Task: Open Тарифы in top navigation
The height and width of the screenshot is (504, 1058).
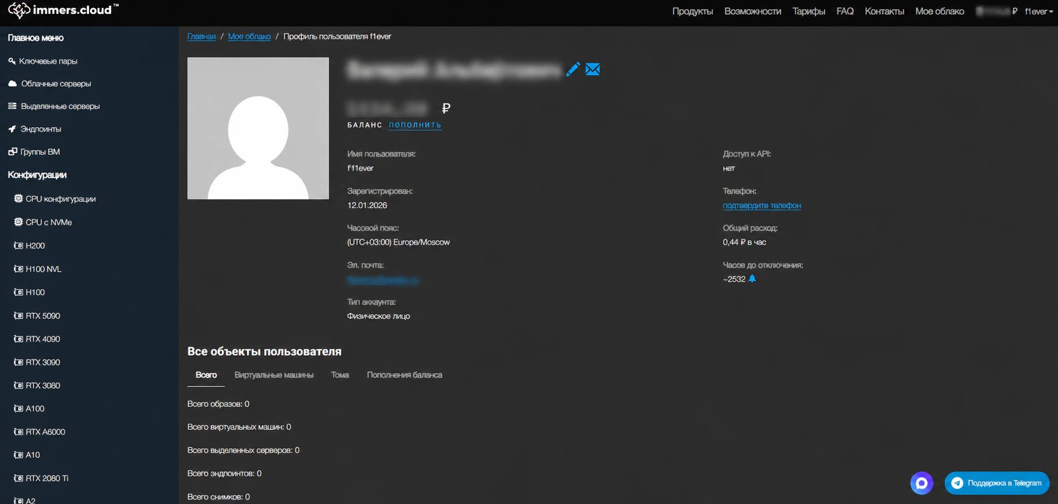Action: [x=809, y=11]
